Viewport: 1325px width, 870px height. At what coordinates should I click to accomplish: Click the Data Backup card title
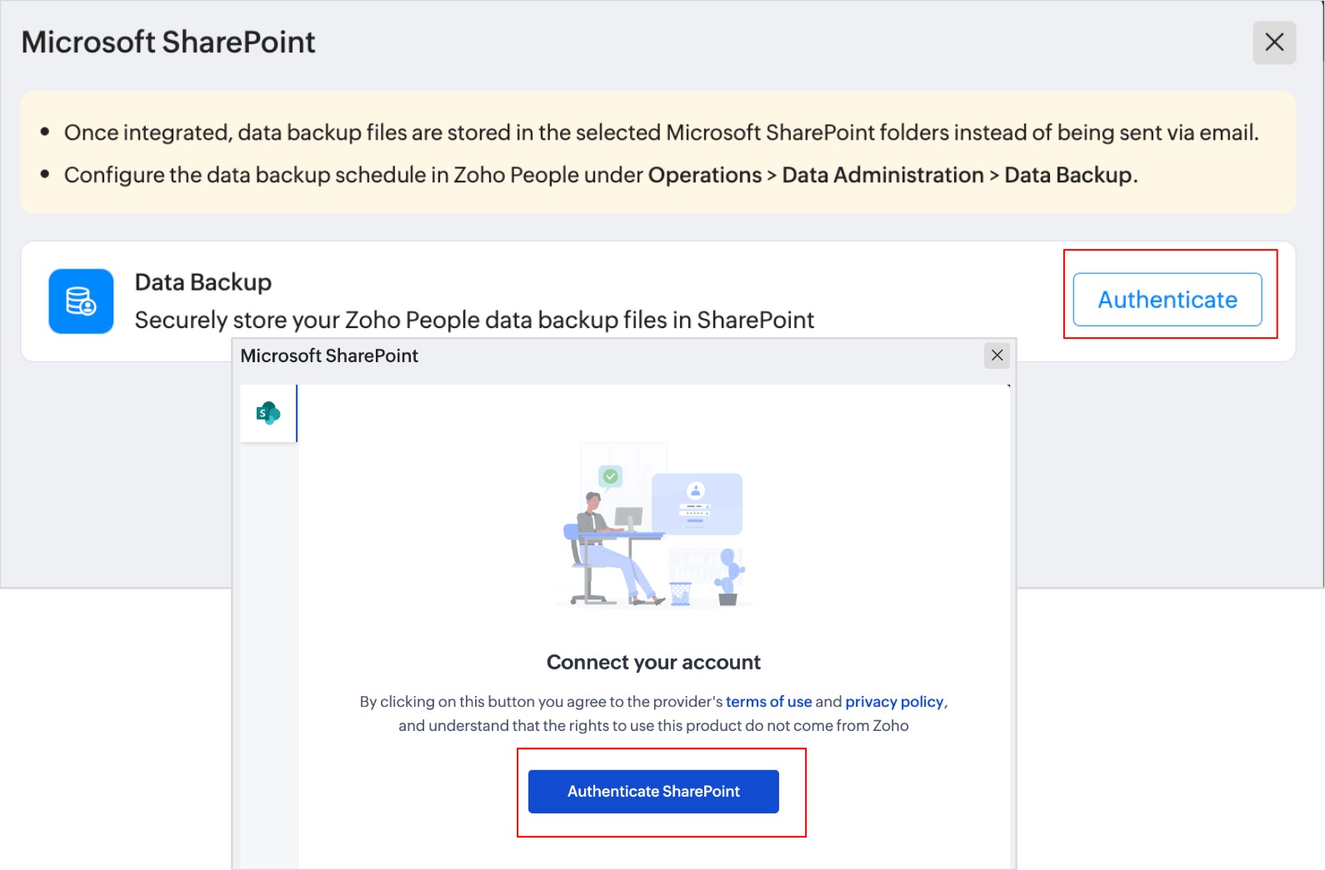[x=203, y=282]
